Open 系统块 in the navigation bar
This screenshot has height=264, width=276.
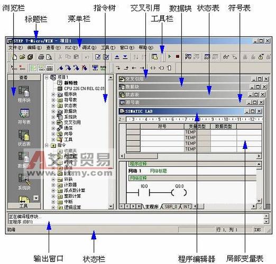[x=24, y=182]
